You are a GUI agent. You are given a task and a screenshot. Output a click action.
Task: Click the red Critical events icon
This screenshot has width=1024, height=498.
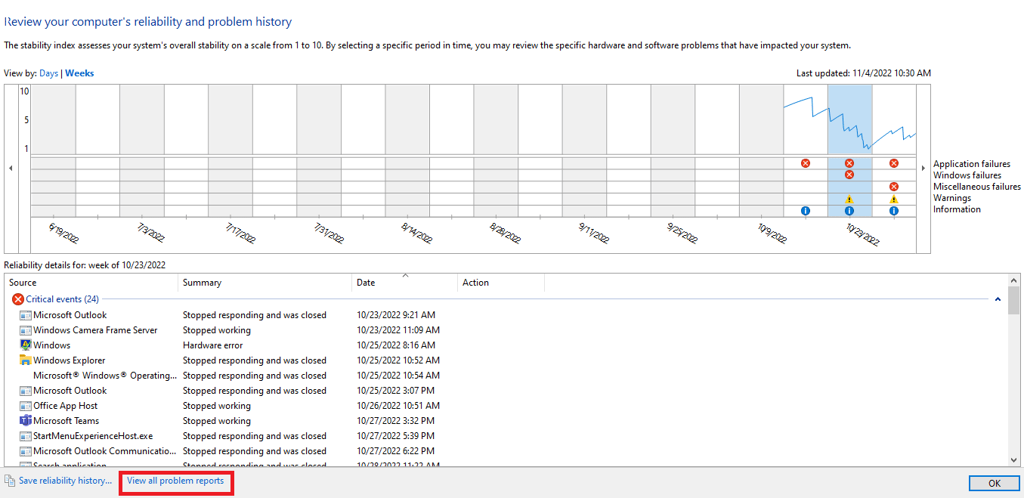[18, 299]
